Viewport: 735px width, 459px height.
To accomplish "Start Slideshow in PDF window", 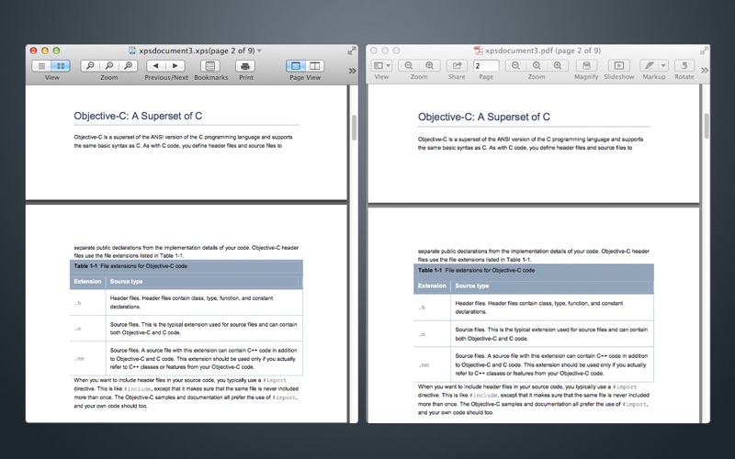I will coord(618,65).
